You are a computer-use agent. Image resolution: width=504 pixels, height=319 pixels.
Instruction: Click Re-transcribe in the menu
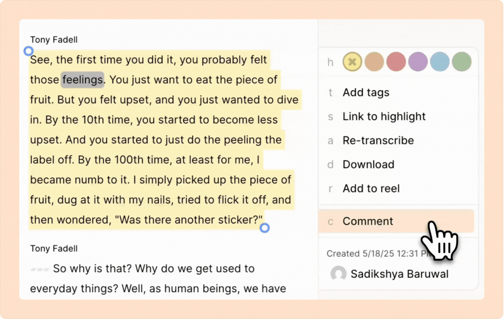tap(378, 141)
